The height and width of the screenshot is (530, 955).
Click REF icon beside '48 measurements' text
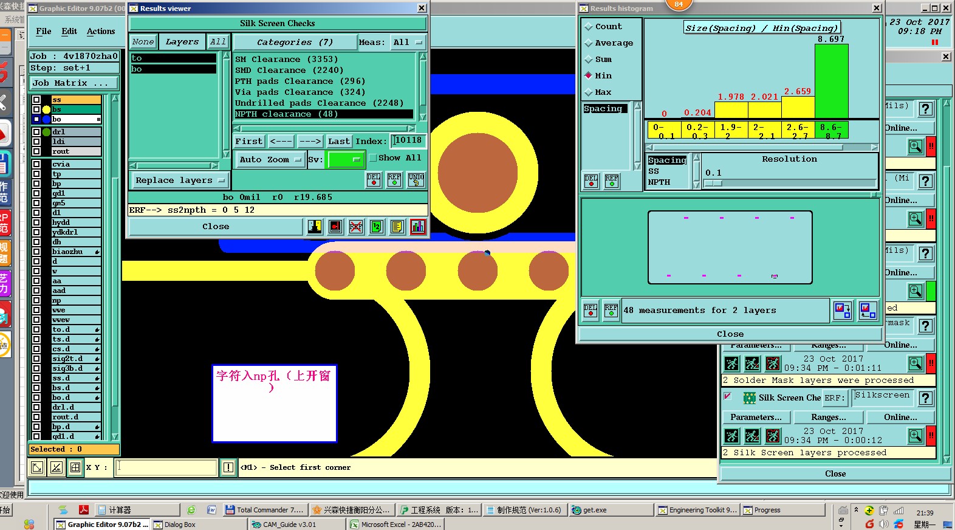(x=611, y=310)
